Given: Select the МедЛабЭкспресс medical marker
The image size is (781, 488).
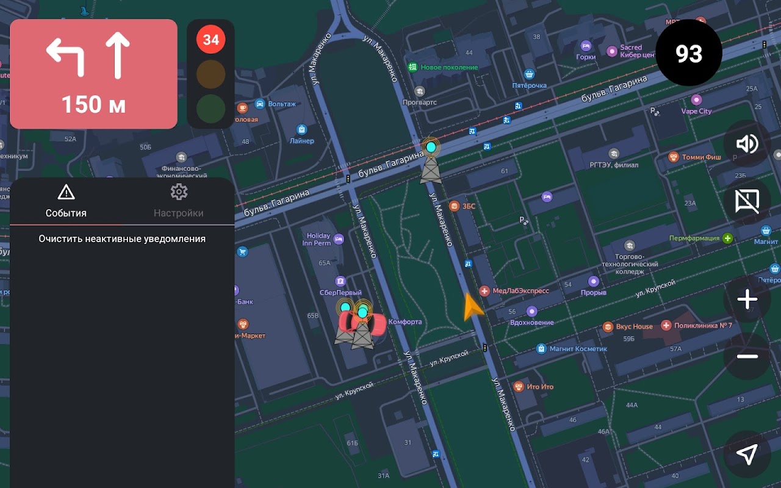Looking at the screenshot, I should point(484,291).
